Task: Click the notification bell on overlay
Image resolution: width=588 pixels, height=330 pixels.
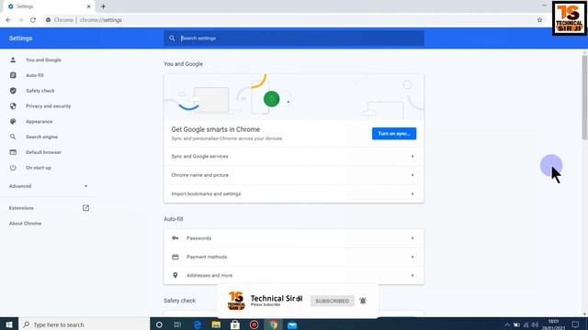Action: pyautogui.click(x=363, y=301)
